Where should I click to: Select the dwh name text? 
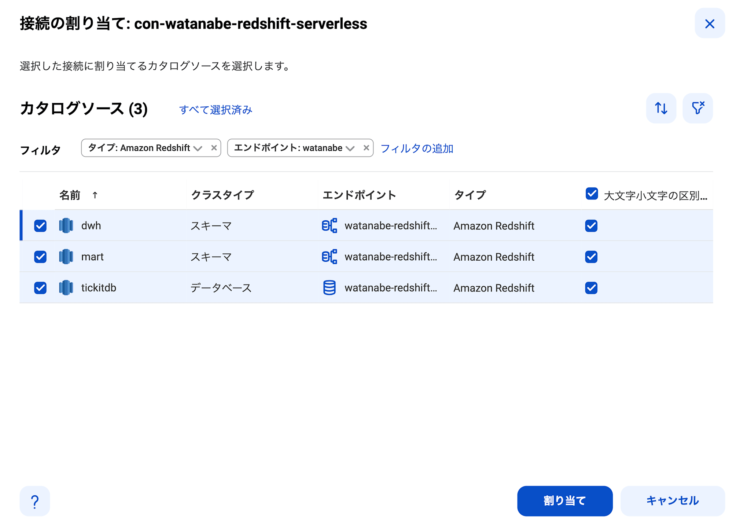pos(91,225)
